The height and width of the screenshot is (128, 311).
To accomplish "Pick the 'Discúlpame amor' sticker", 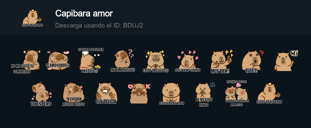I will coord(172,94).
